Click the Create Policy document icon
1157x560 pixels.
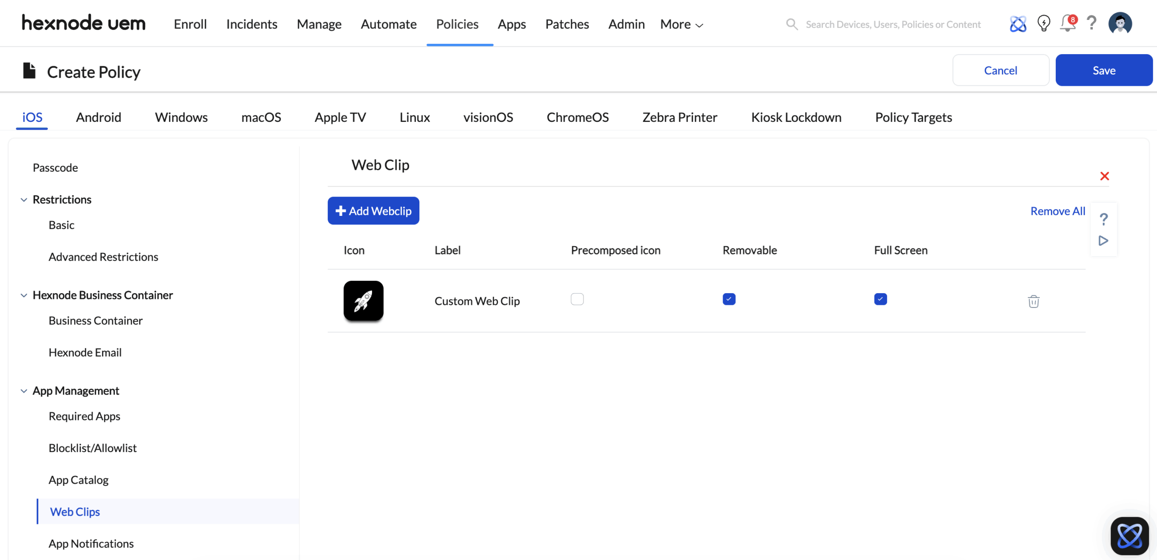pos(29,71)
